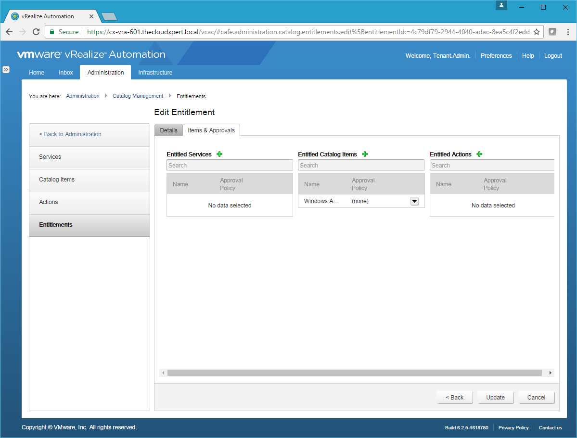This screenshot has width=577, height=438.
Task: Click the green plus beside Entitled Actions
Action: click(x=479, y=154)
